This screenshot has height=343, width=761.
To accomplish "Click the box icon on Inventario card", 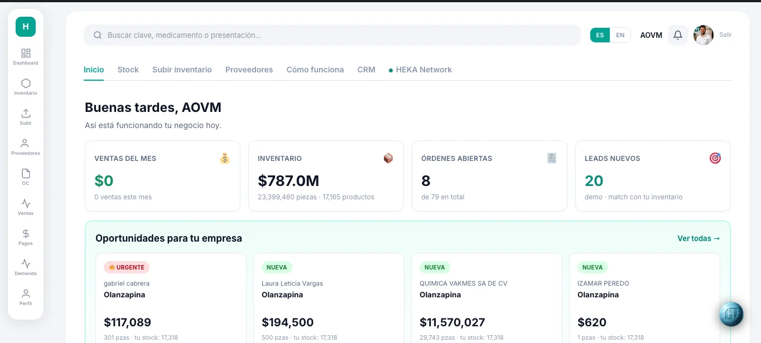I will pyautogui.click(x=388, y=158).
